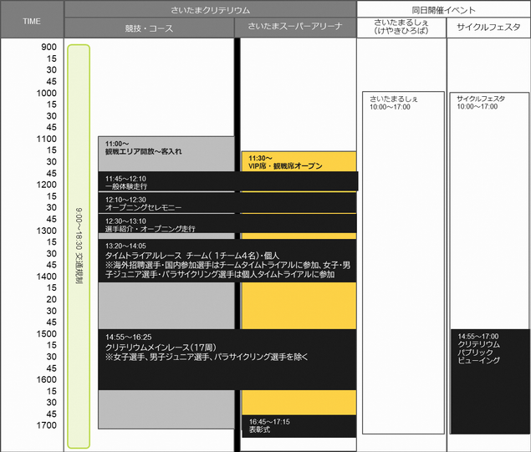The height and width of the screenshot is (452, 531).
Task: Select the 同日開催イベント header cell
Action: coord(443,9)
